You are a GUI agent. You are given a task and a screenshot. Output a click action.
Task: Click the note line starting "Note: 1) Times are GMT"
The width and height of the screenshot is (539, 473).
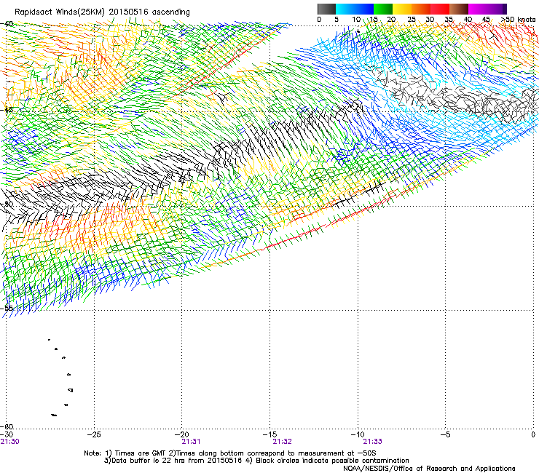230,453
